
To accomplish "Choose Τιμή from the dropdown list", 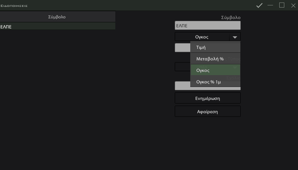I will pyautogui.click(x=215, y=47).
